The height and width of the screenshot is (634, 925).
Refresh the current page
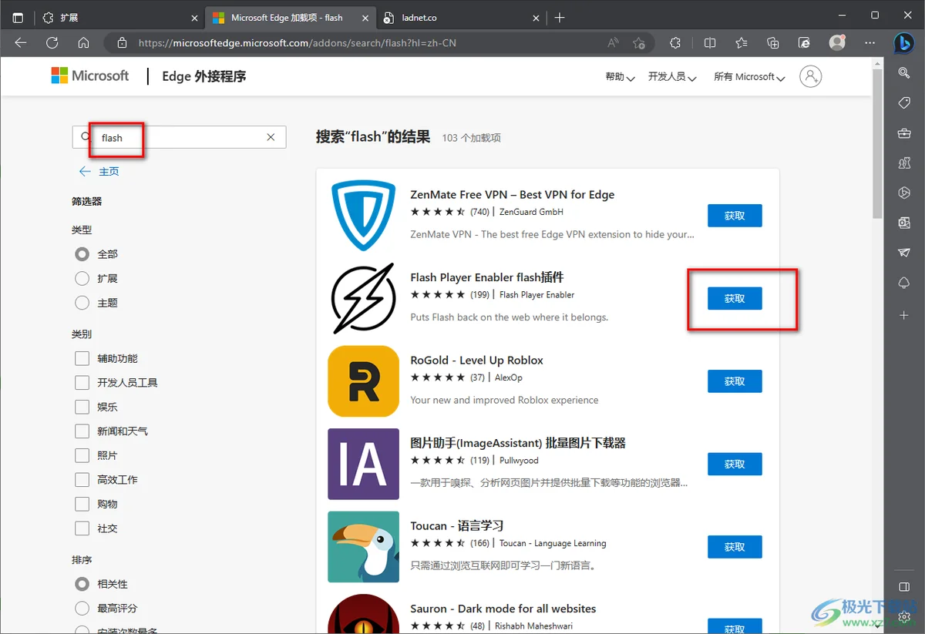coord(52,43)
